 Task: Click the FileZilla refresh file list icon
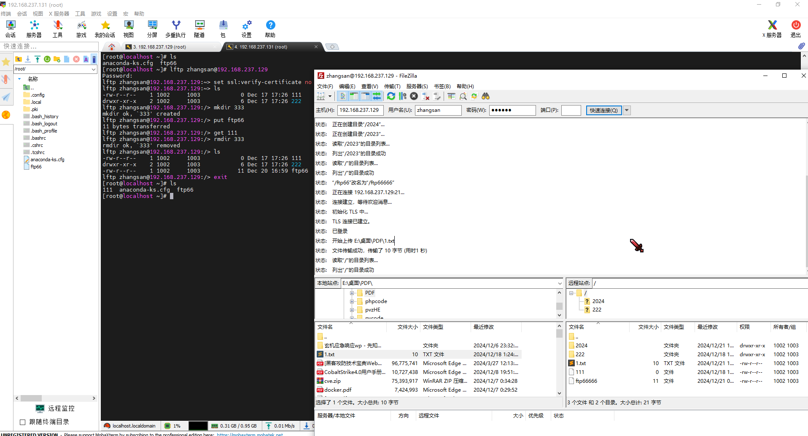[391, 96]
